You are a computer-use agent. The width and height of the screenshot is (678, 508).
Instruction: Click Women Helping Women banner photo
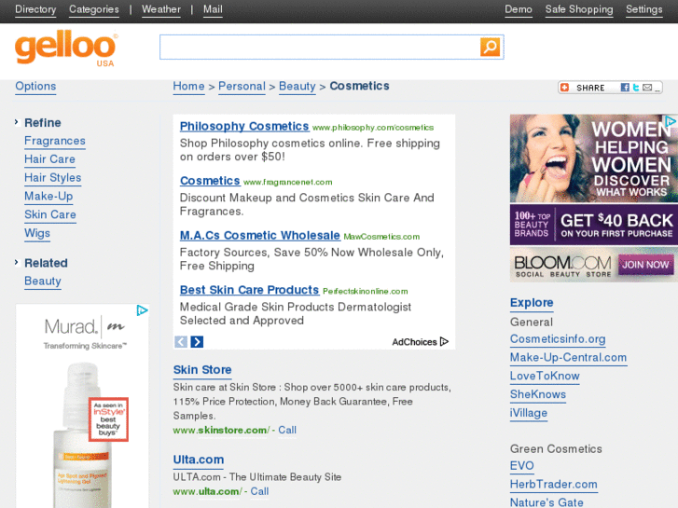tap(594, 158)
